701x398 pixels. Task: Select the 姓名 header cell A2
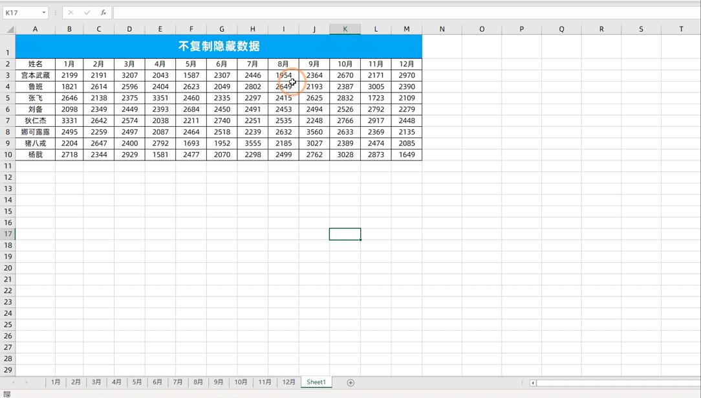(x=35, y=63)
